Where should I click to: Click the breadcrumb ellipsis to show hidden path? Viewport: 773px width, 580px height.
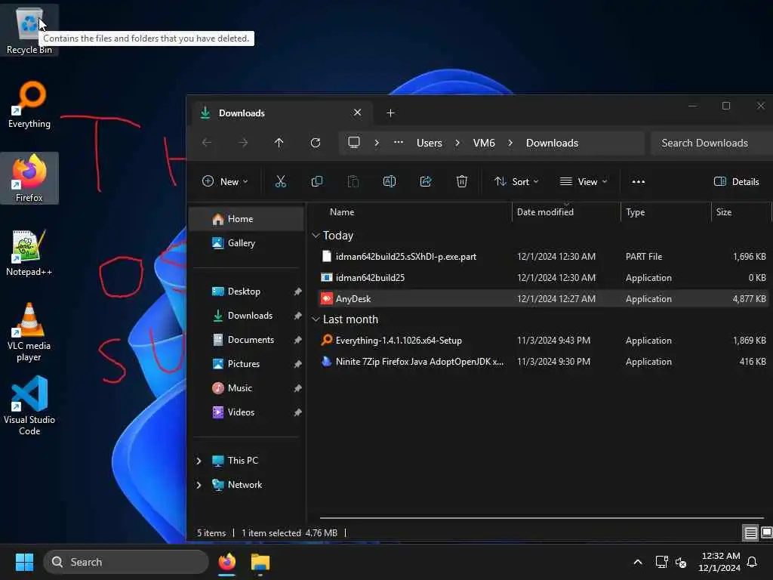(x=399, y=143)
